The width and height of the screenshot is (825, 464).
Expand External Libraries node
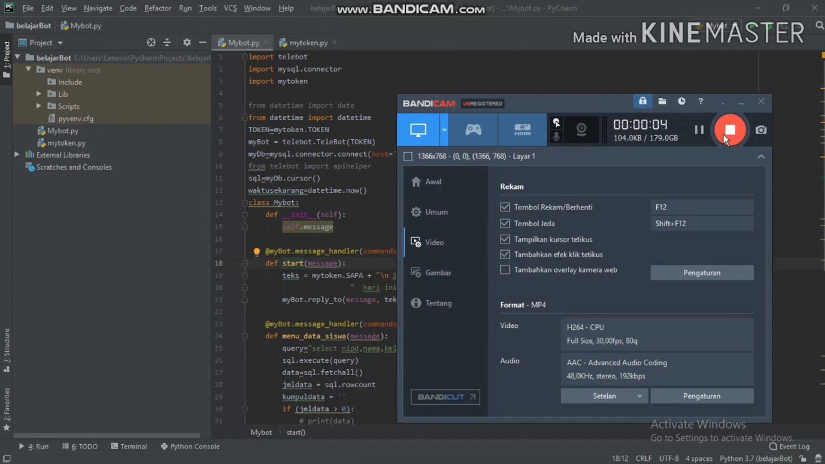[17, 155]
